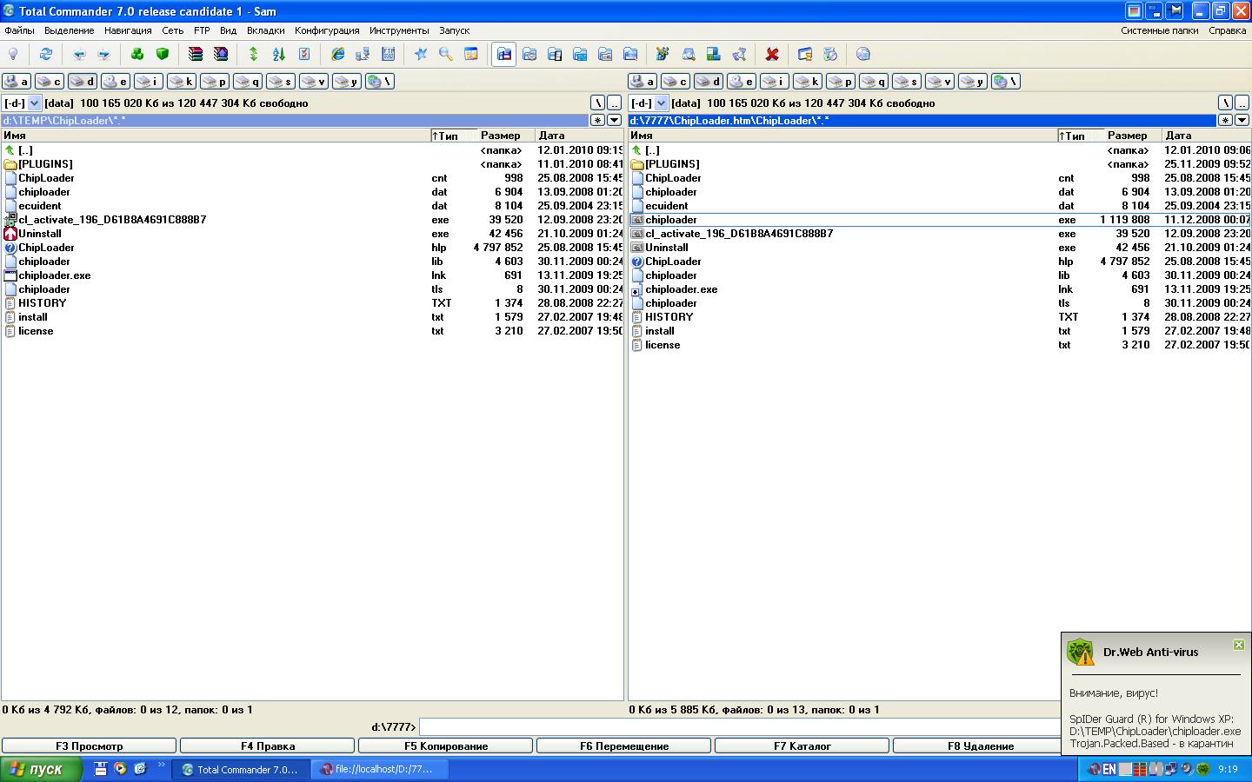Click F3 Просмотр button

[x=90, y=746]
